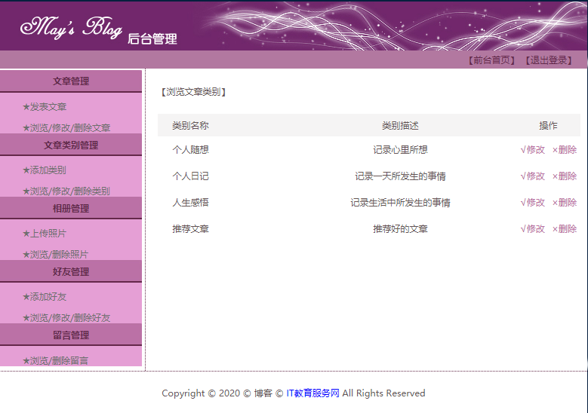Expand the 文章管理 section header
588x413 pixels.
pyautogui.click(x=71, y=81)
